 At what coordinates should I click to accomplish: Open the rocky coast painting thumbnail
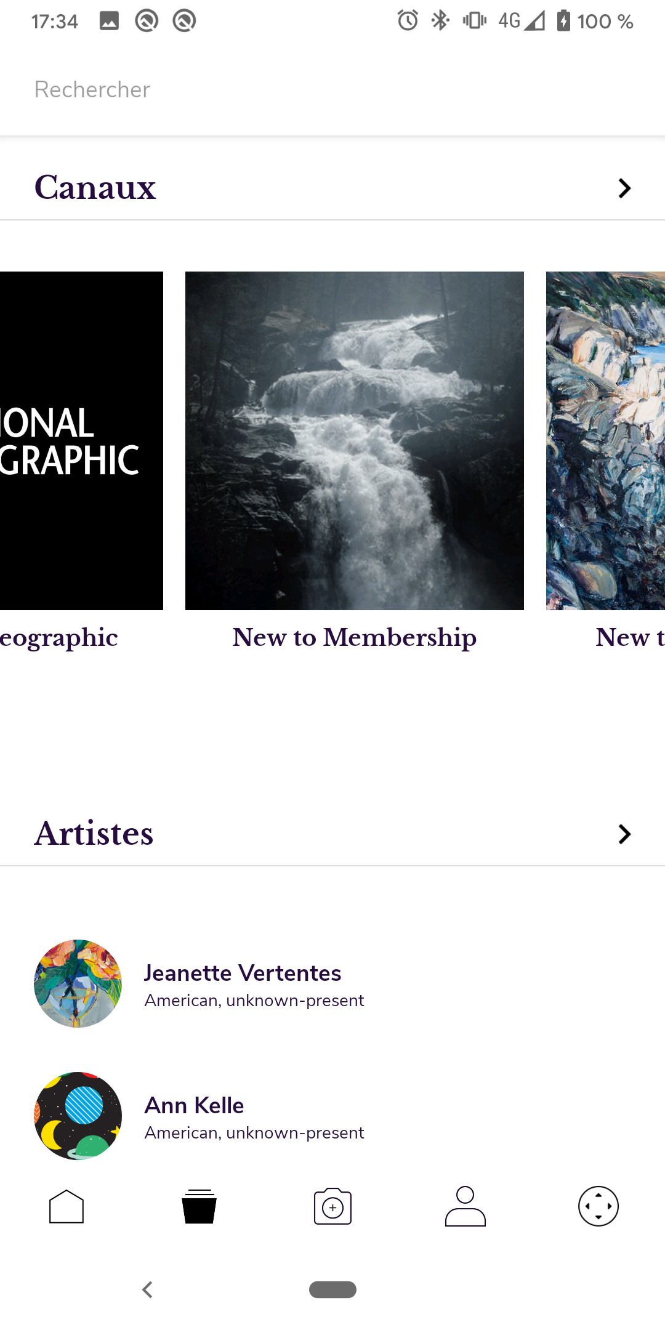click(606, 441)
